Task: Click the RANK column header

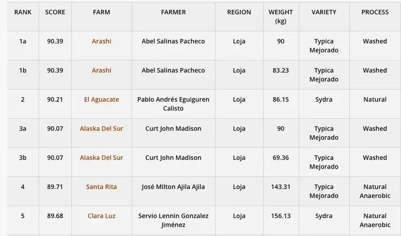Action: (23, 12)
